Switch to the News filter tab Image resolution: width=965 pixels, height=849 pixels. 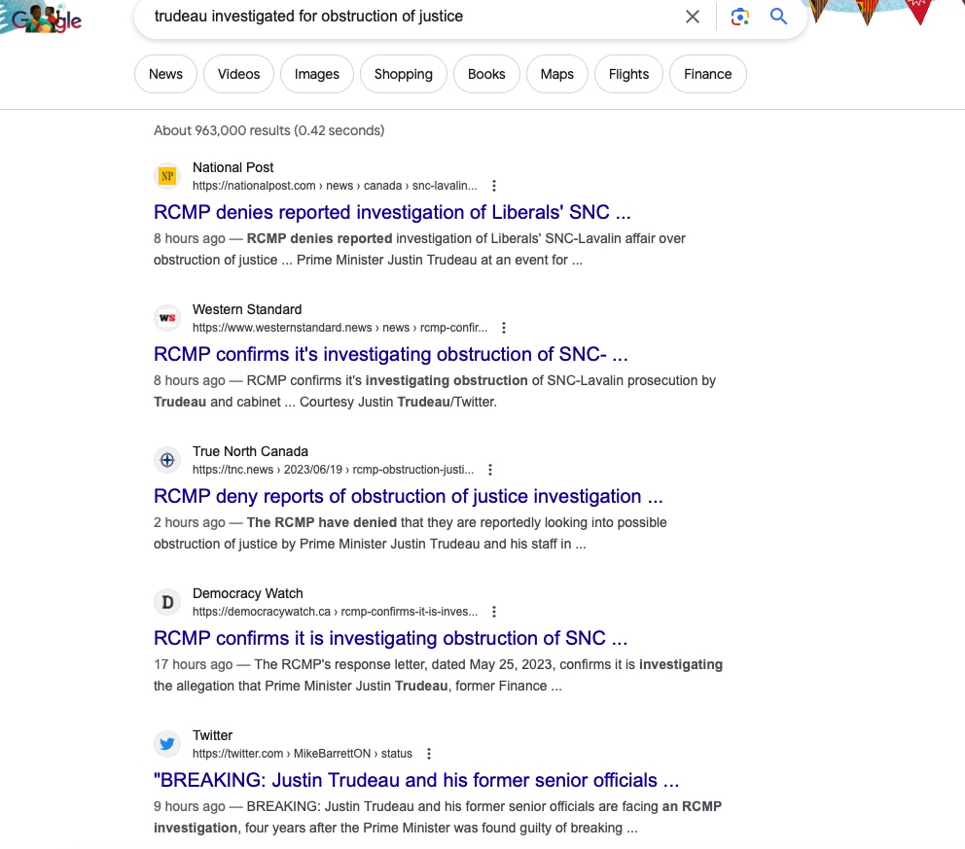(165, 74)
